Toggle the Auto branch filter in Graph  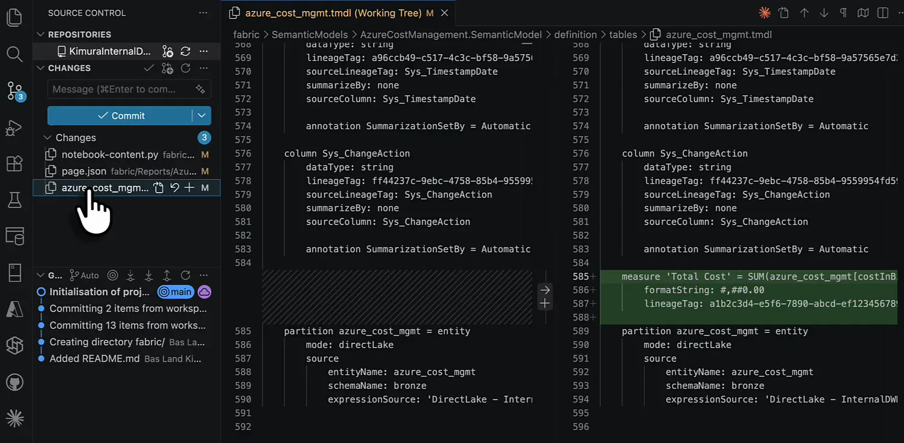click(x=84, y=275)
